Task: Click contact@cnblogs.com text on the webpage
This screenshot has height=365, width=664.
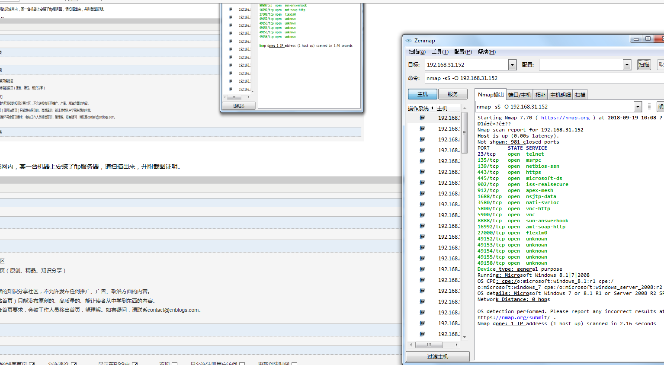Action: (x=173, y=310)
